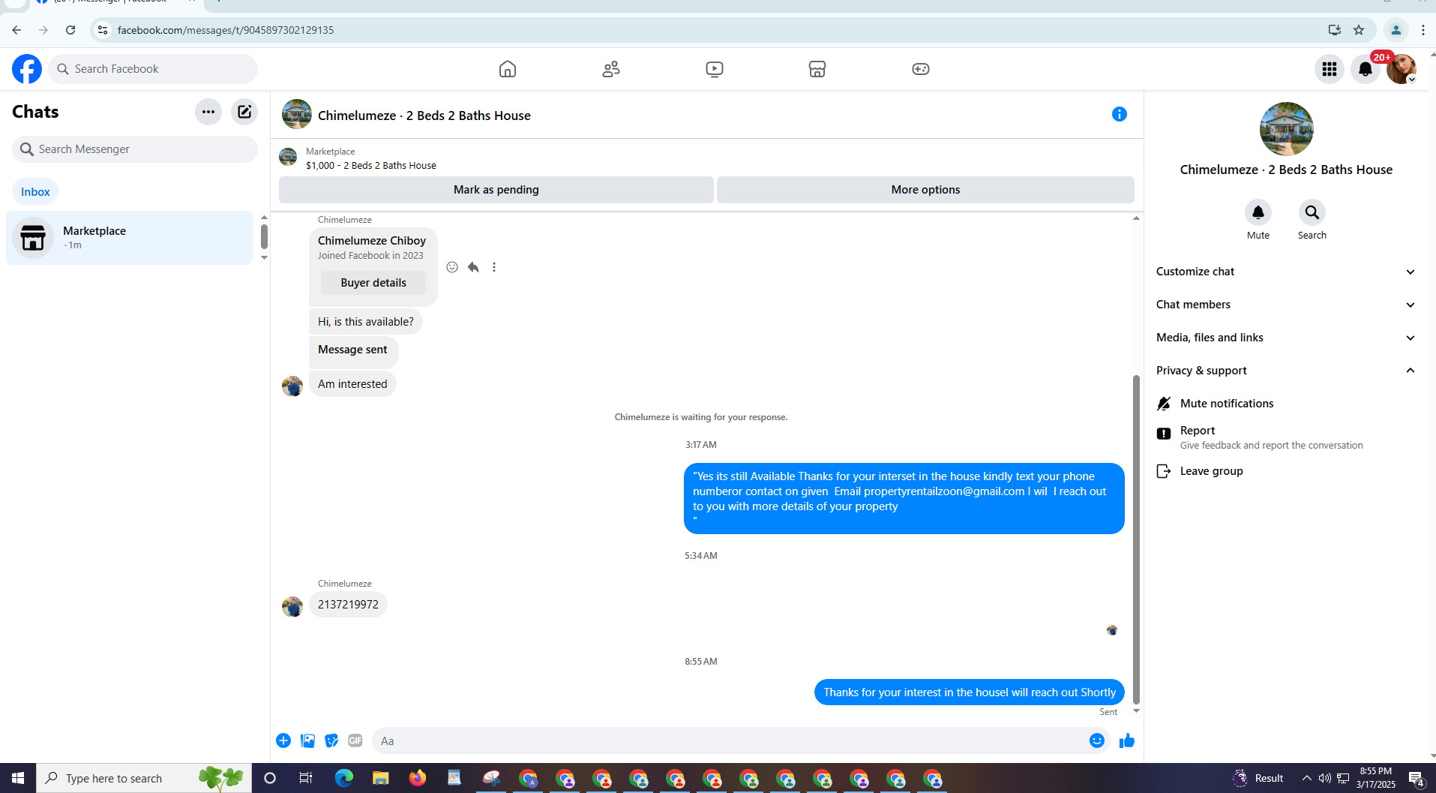
Task: Select the Inbox tab
Action: click(35, 192)
